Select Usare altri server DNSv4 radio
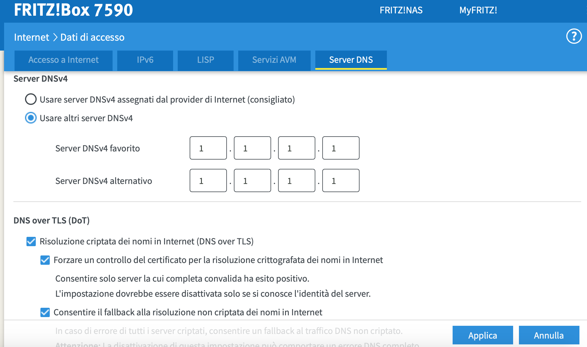The width and height of the screenshot is (587, 347). pyautogui.click(x=31, y=118)
